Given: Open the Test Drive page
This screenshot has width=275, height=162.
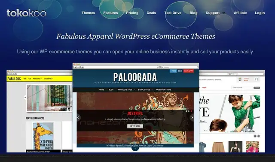Looking at the screenshot, I should [173, 13].
